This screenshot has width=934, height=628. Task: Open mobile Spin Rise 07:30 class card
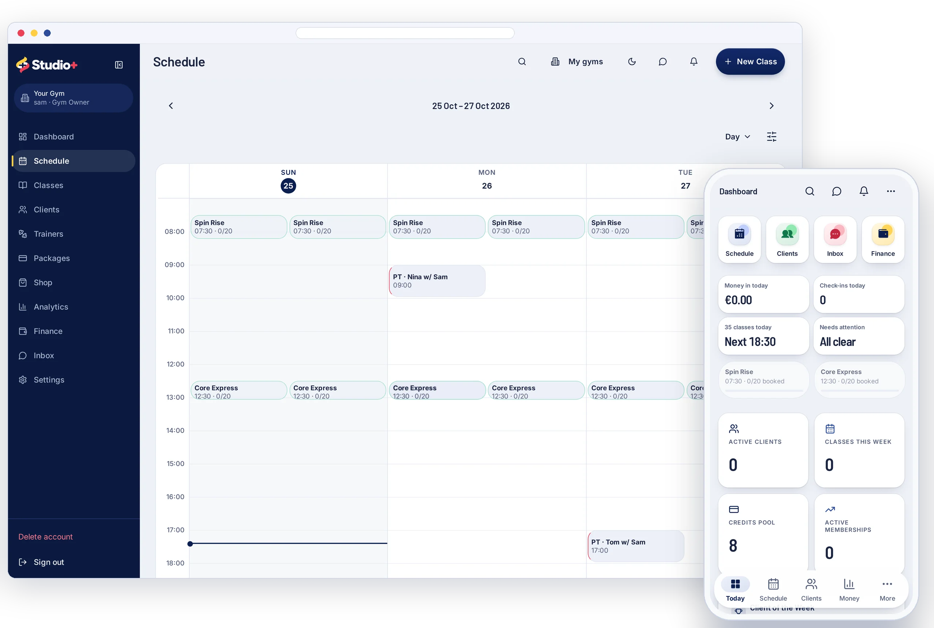(x=764, y=379)
